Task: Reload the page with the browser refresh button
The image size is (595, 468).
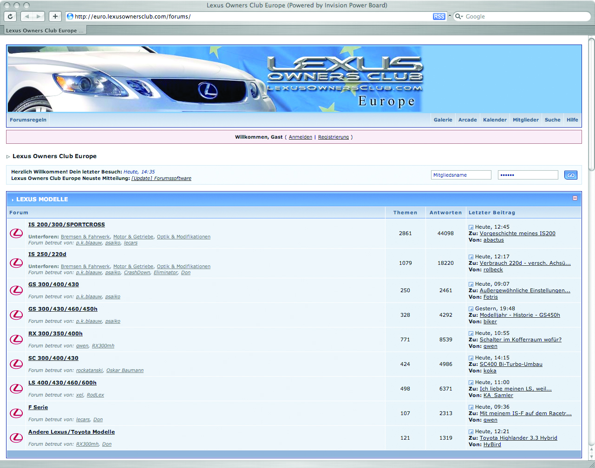Action: pyautogui.click(x=10, y=16)
